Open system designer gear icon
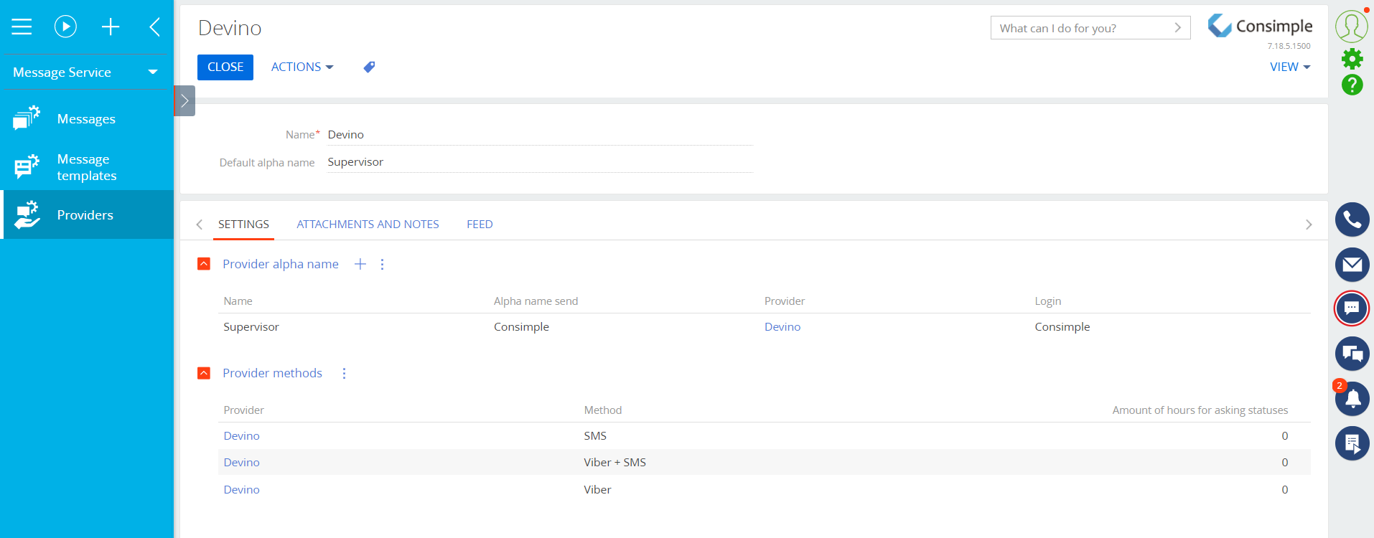 tap(1352, 59)
